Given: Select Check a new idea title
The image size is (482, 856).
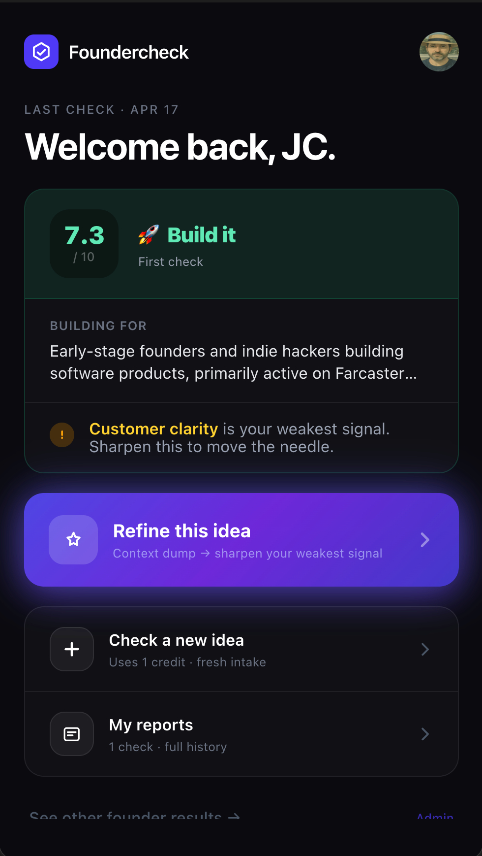Looking at the screenshot, I should point(176,640).
